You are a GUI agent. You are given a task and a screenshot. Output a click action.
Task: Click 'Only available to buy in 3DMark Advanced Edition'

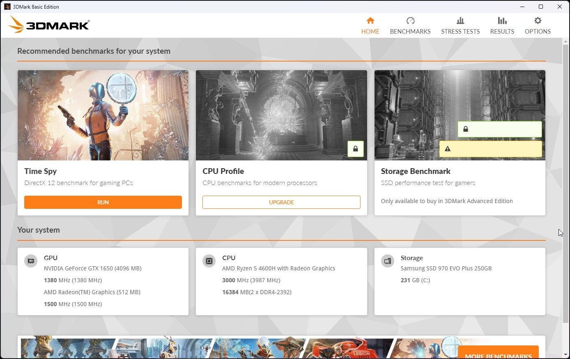(447, 201)
